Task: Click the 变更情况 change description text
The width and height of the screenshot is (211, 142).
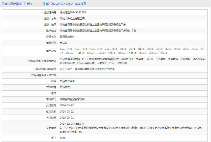Action: tap(132, 130)
